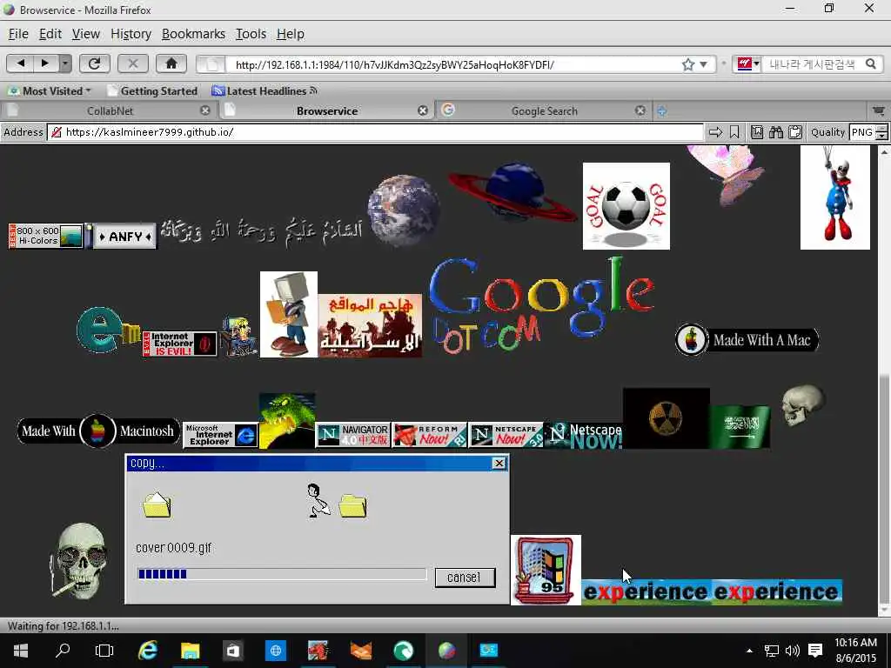The image size is (891, 668).
Task: Switch to the Google Search tab
Action: tap(544, 110)
